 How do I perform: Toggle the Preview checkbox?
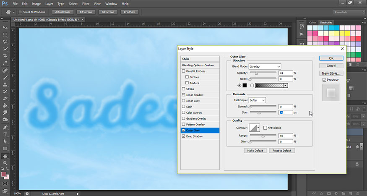[x=324, y=80]
